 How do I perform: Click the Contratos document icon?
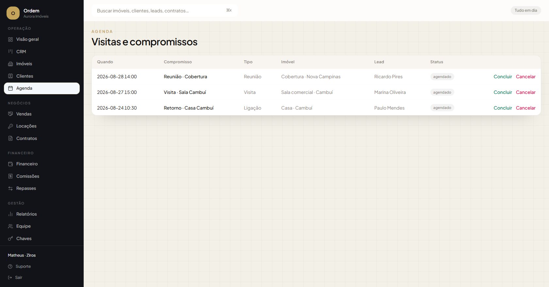(x=10, y=138)
